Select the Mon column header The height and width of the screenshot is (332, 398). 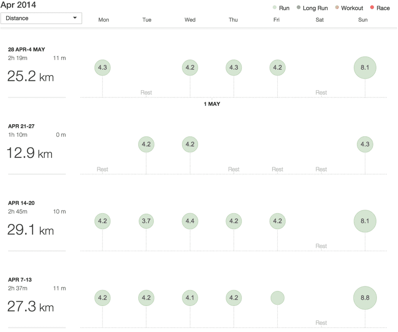[x=103, y=20]
